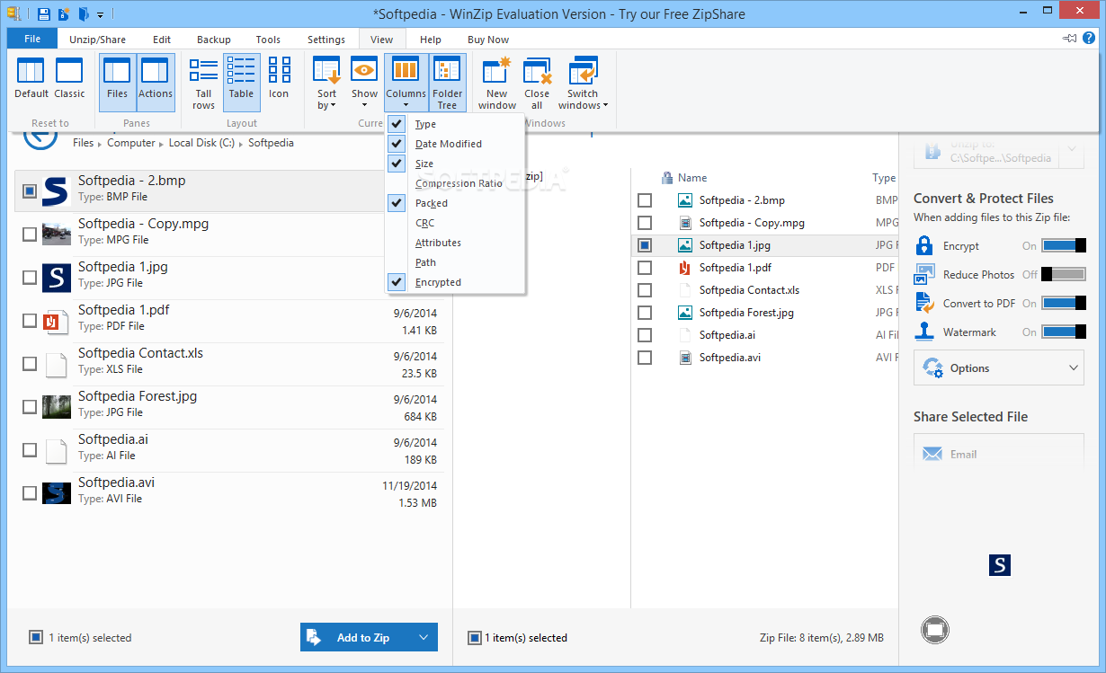The height and width of the screenshot is (673, 1106).
Task: Toggle the Folder Tree button
Action: tap(447, 83)
